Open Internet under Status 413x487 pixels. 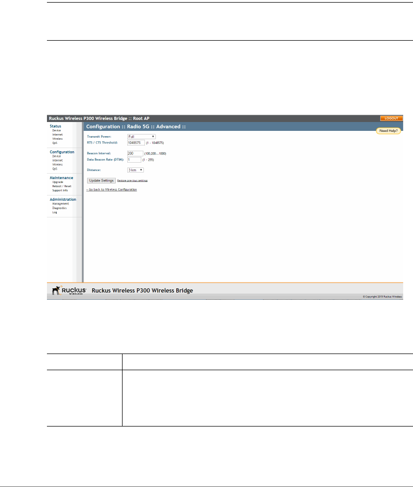click(x=57, y=135)
